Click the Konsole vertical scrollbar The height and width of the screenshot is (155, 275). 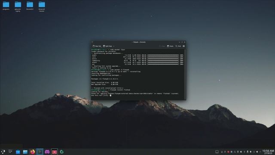[x=185, y=74]
